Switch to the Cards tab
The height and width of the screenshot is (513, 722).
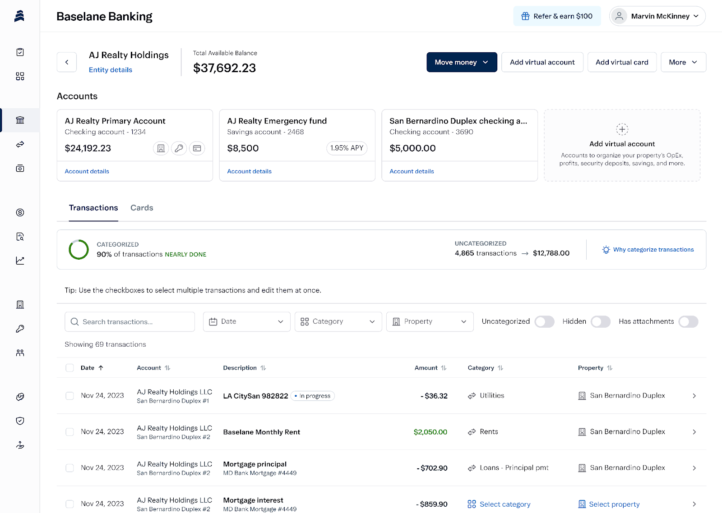pos(142,208)
